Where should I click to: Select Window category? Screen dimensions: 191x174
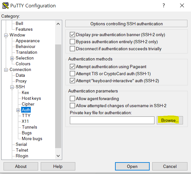point(17,35)
